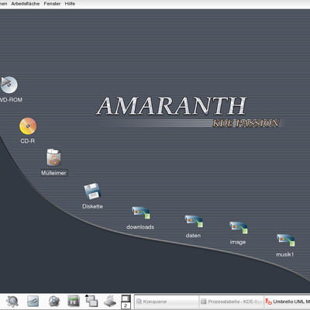Open the Fenster menu
This screenshot has height=310, width=310.
[52, 4]
